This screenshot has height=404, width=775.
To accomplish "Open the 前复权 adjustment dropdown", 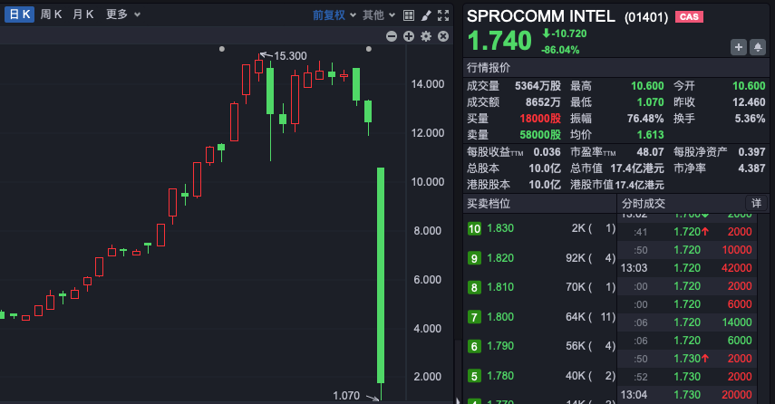I will [335, 14].
